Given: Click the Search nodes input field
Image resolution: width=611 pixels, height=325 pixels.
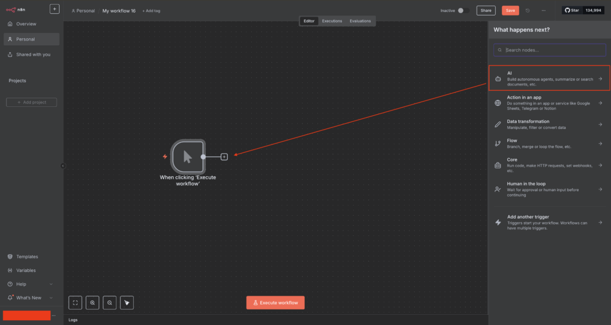Looking at the screenshot, I should point(549,50).
